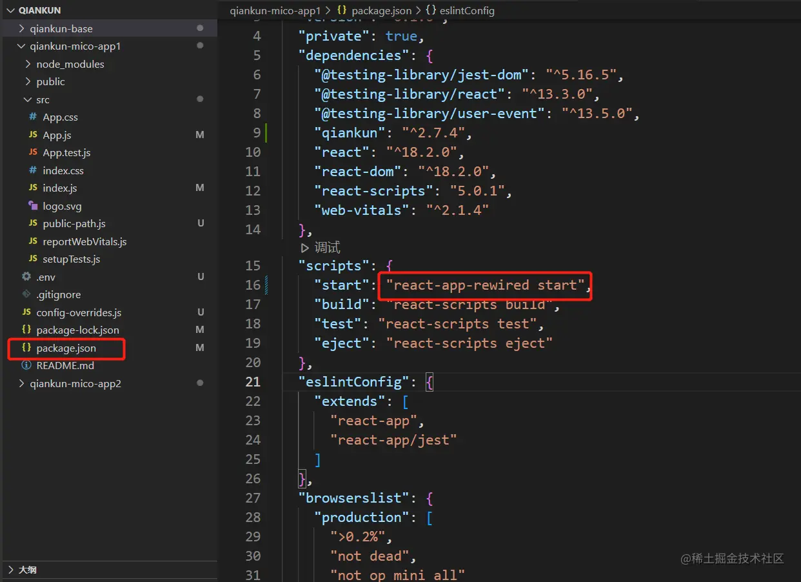Screen dimensions: 801x582
Task: Click the info icon of README.md
Action: point(26,365)
